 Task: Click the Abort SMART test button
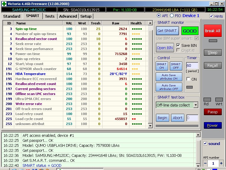178,118
